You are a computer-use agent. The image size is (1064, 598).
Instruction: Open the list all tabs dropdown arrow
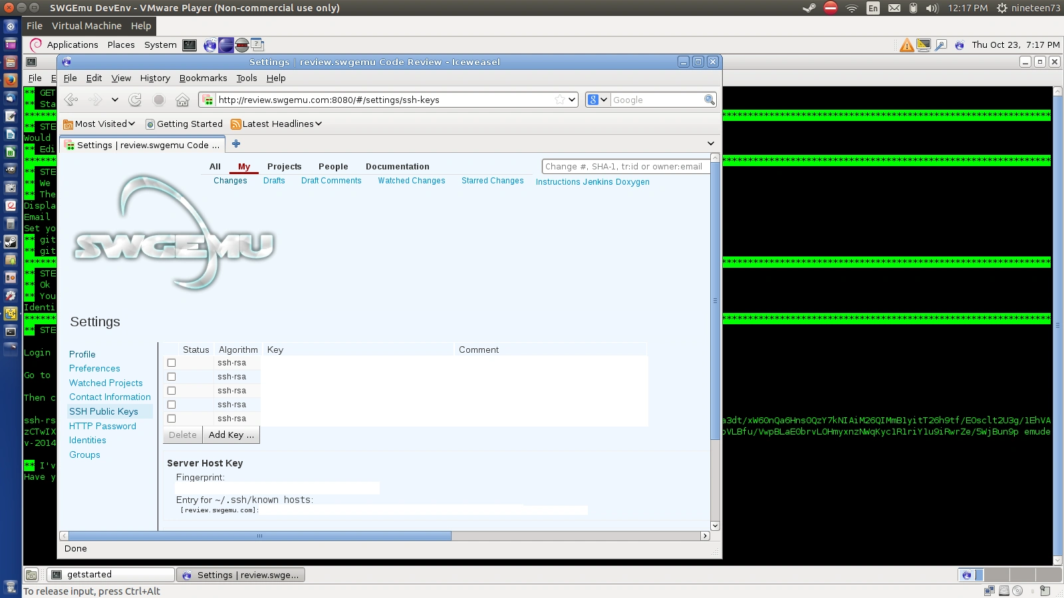tap(710, 144)
